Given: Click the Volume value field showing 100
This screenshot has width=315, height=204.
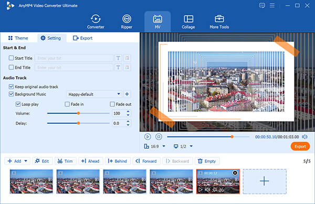Looking at the screenshot, I should tap(119, 113).
